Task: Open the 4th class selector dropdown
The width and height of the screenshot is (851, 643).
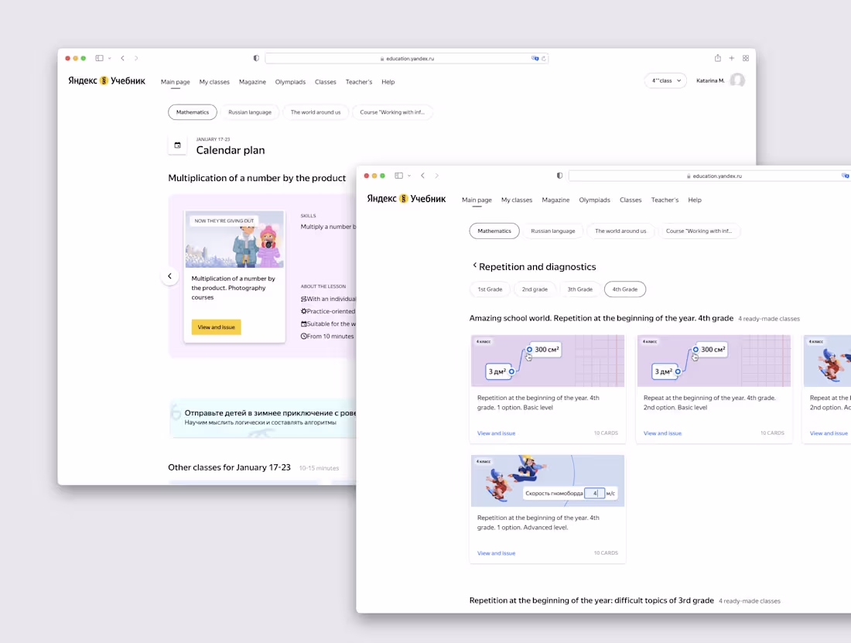Action: tap(665, 80)
